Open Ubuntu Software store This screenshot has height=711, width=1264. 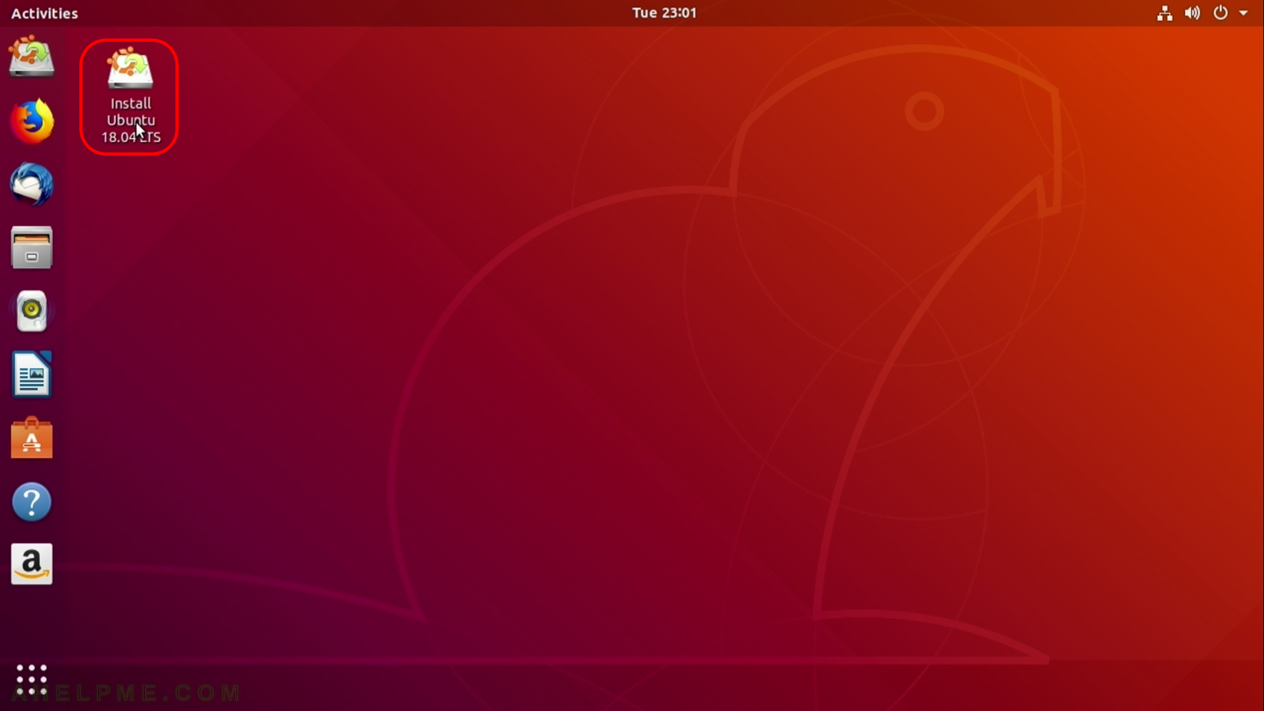pyautogui.click(x=32, y=438)
